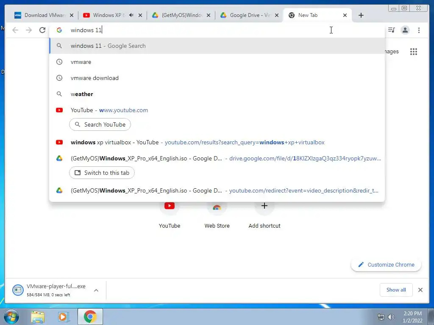
Task: Click the network tray icon
Action: 381,317
